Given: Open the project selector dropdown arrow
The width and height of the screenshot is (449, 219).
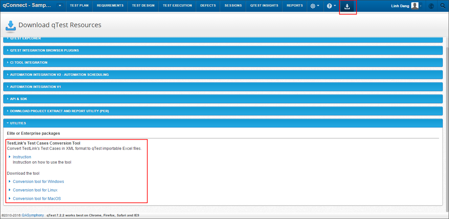Looking at the screenshot, I should click(x=60, y=6).
